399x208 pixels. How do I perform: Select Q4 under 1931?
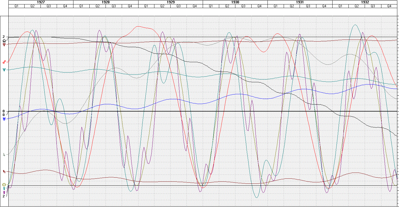click(x=324, y=6)
